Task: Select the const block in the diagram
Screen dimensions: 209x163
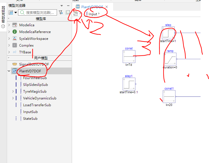Action: [x=129, y=56]
